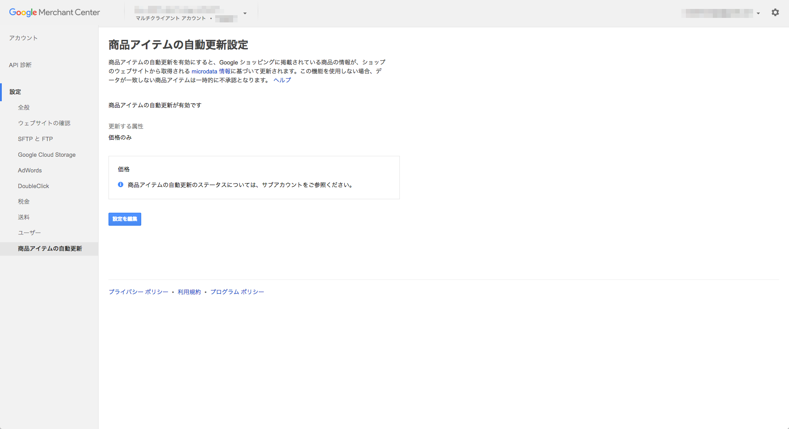Open ユーザー settings item
The width and height of the screenshot is (789, 429).
click(x=30, y=233)
